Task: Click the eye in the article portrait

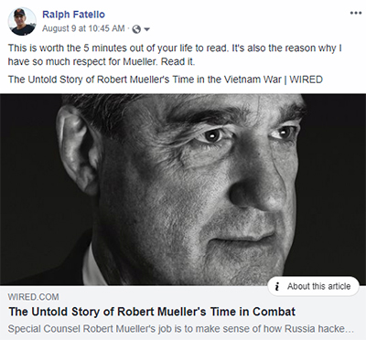Action: click(x=213, y=135)
